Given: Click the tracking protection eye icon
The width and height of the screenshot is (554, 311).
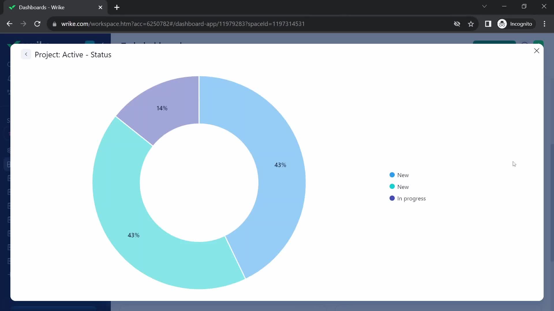Looking at the screenshot, I should pyautogui.click(x=457, y=24).
